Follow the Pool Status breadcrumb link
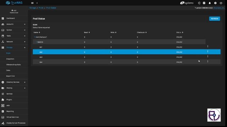The width and height of the screenshot is (227, 127). (x=51, y=8)
